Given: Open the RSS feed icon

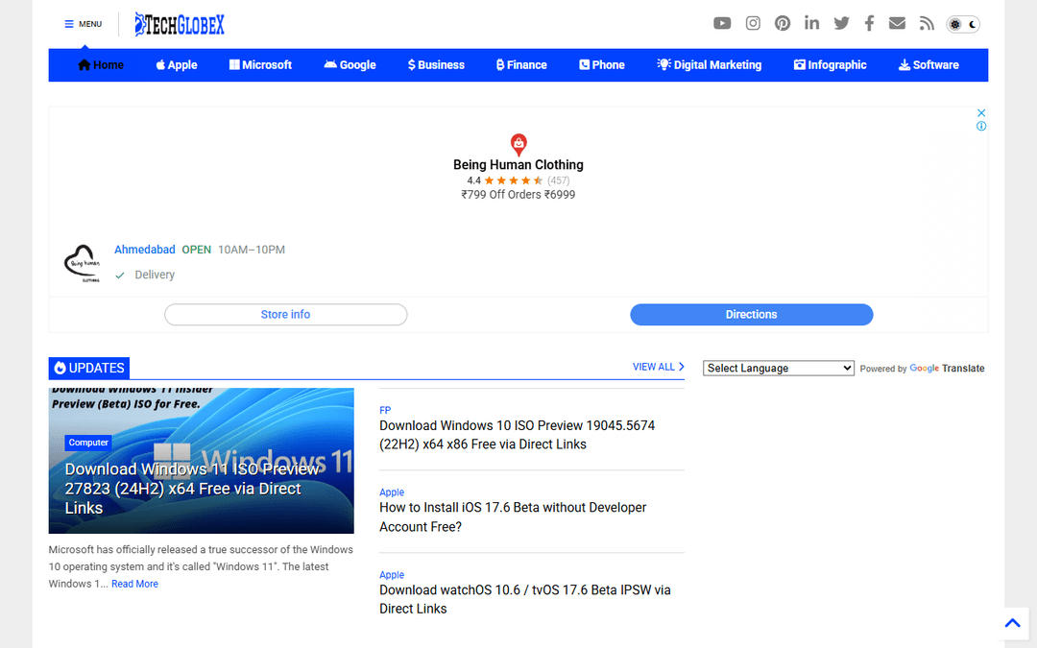Looking at the screenshot, I should [927, 24].
